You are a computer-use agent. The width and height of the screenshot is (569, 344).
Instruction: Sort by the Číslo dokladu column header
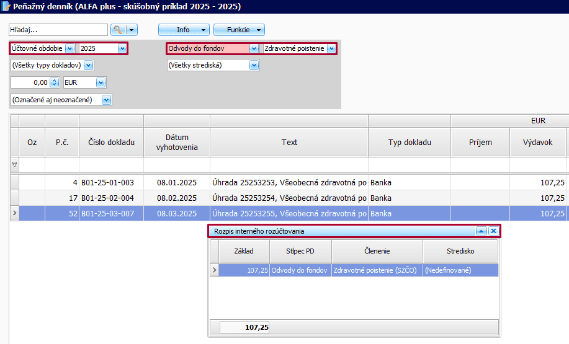(x=111, y=142)
